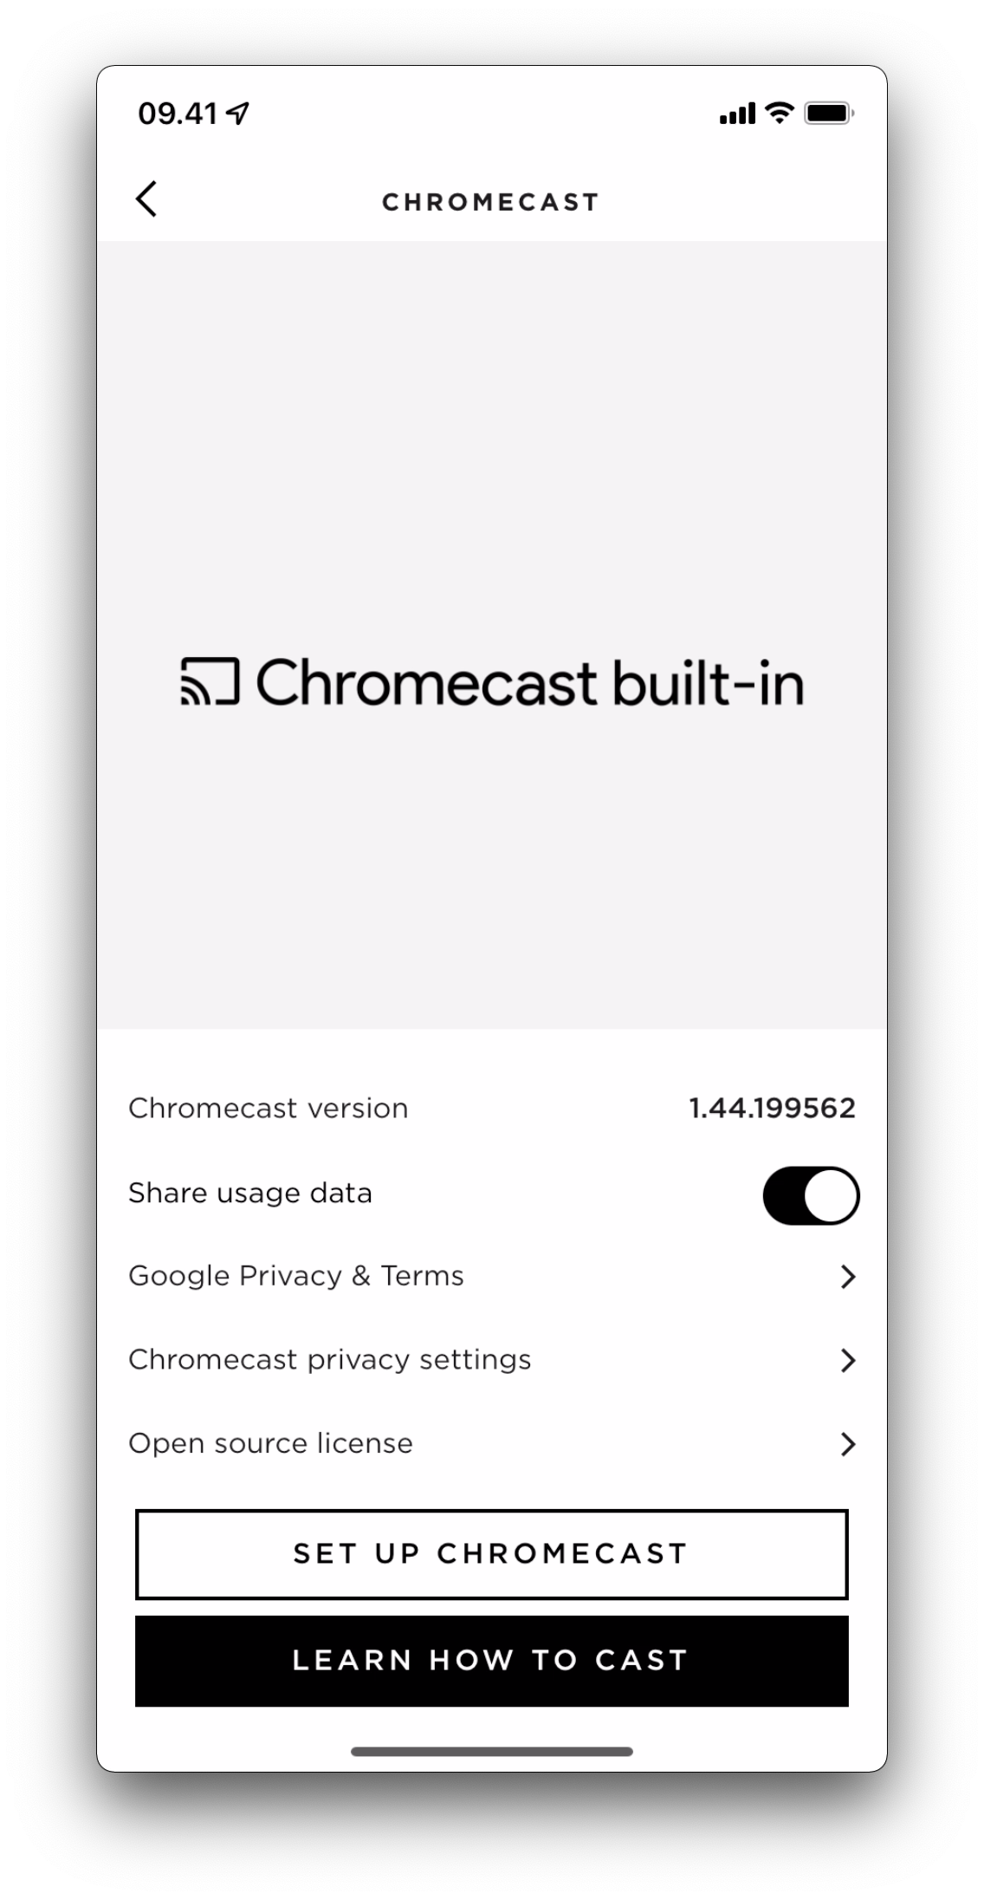
Task: Tap the clock time in status bar
Action: (178, 114)
